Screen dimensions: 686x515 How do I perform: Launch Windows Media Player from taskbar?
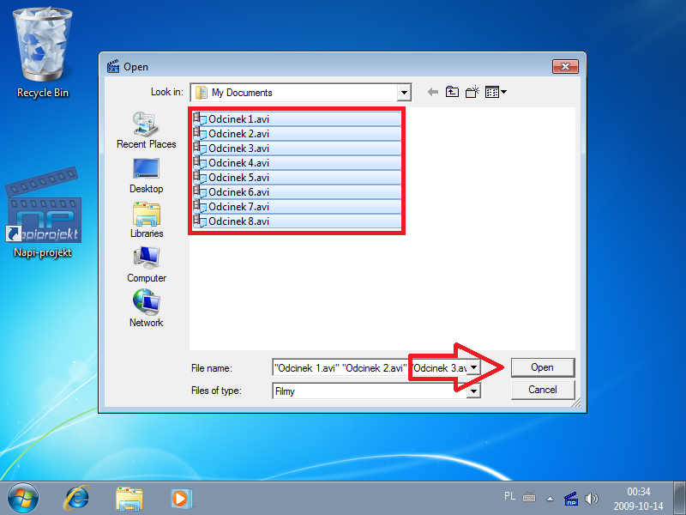[181, 499]
